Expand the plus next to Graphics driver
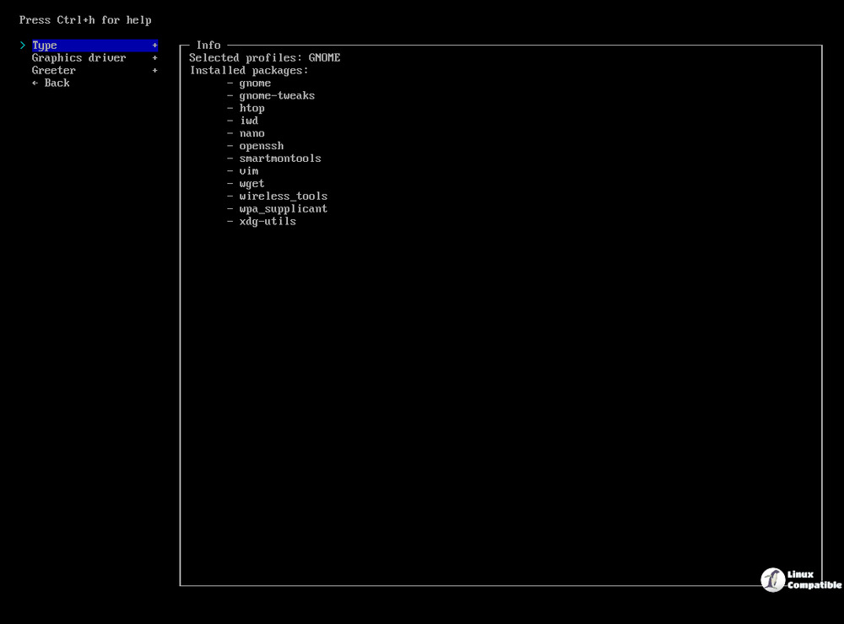This screenshot has width=844, height=624. [154, 58]
